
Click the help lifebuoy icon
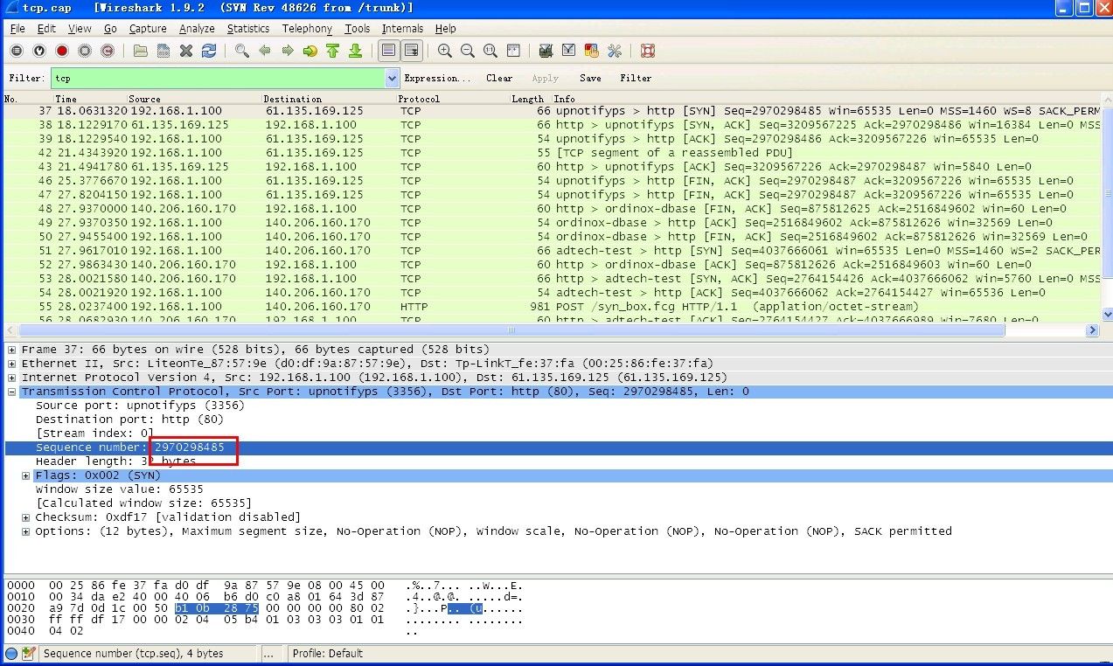pyautogui.click(x=648, y=52)
